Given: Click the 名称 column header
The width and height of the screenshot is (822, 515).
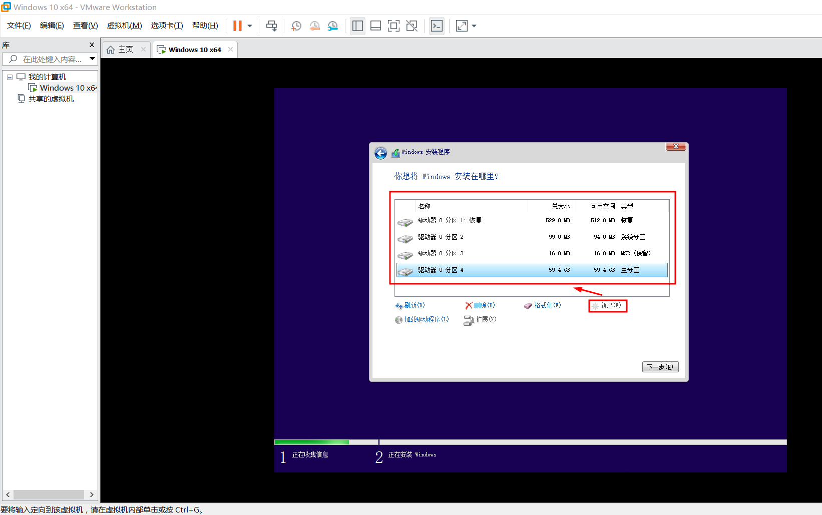Looking at the screenshot, I should point(472,206).
